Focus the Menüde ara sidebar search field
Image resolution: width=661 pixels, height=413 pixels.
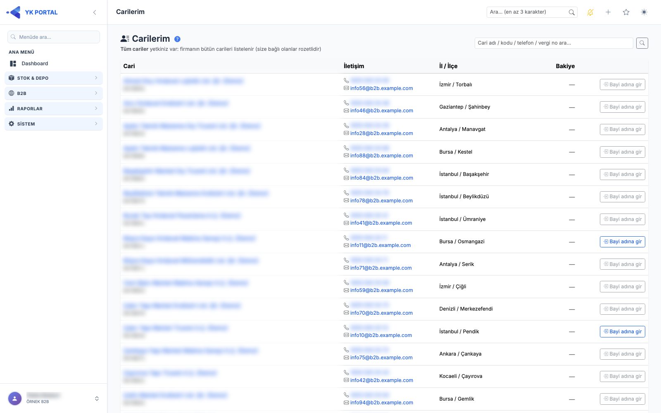pos(54,37)
